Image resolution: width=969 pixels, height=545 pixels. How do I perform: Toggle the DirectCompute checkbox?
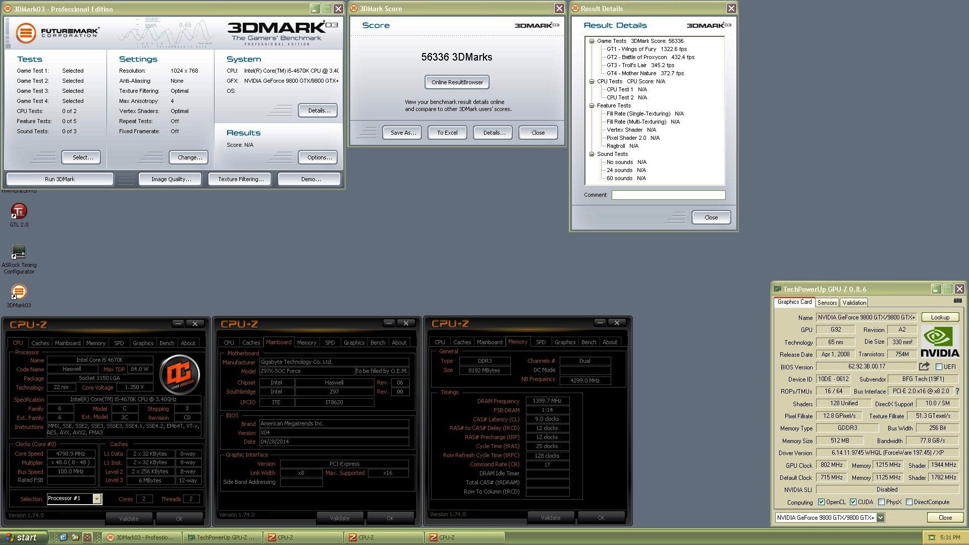(x=909, y=502)
